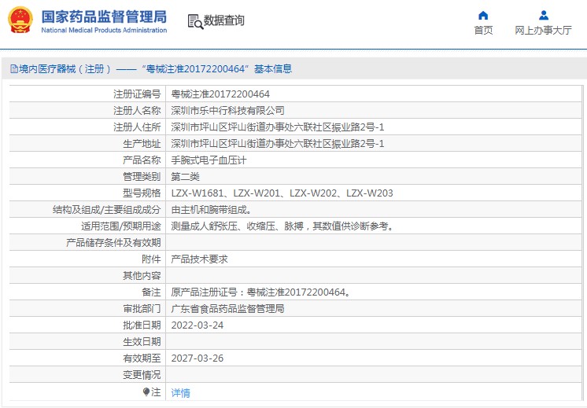The width and height of the screenshot is (587, 408).
Task: Click 广东省食品药品监督管理局 approval department
Action: [227, 308]
